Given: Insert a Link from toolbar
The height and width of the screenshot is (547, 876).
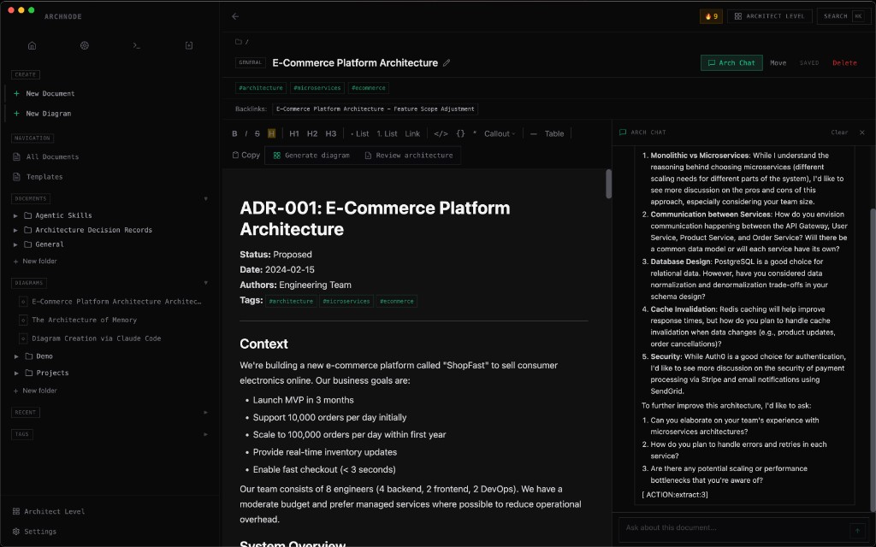Looking at the screenshot, I should (x=412, y=134).
